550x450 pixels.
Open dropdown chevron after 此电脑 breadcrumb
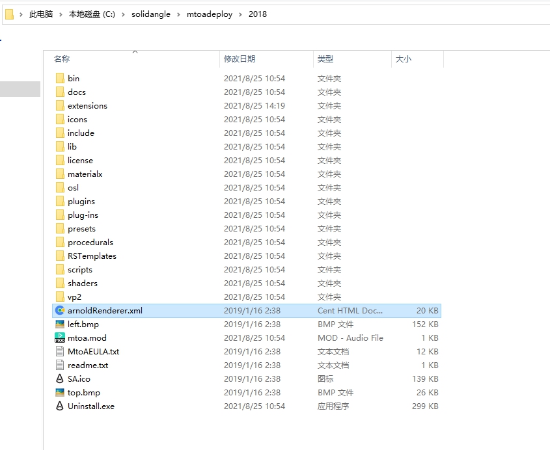[x=62, y=14]
